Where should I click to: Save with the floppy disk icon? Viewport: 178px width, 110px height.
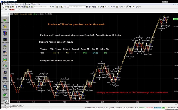click(x=16, y=7)
